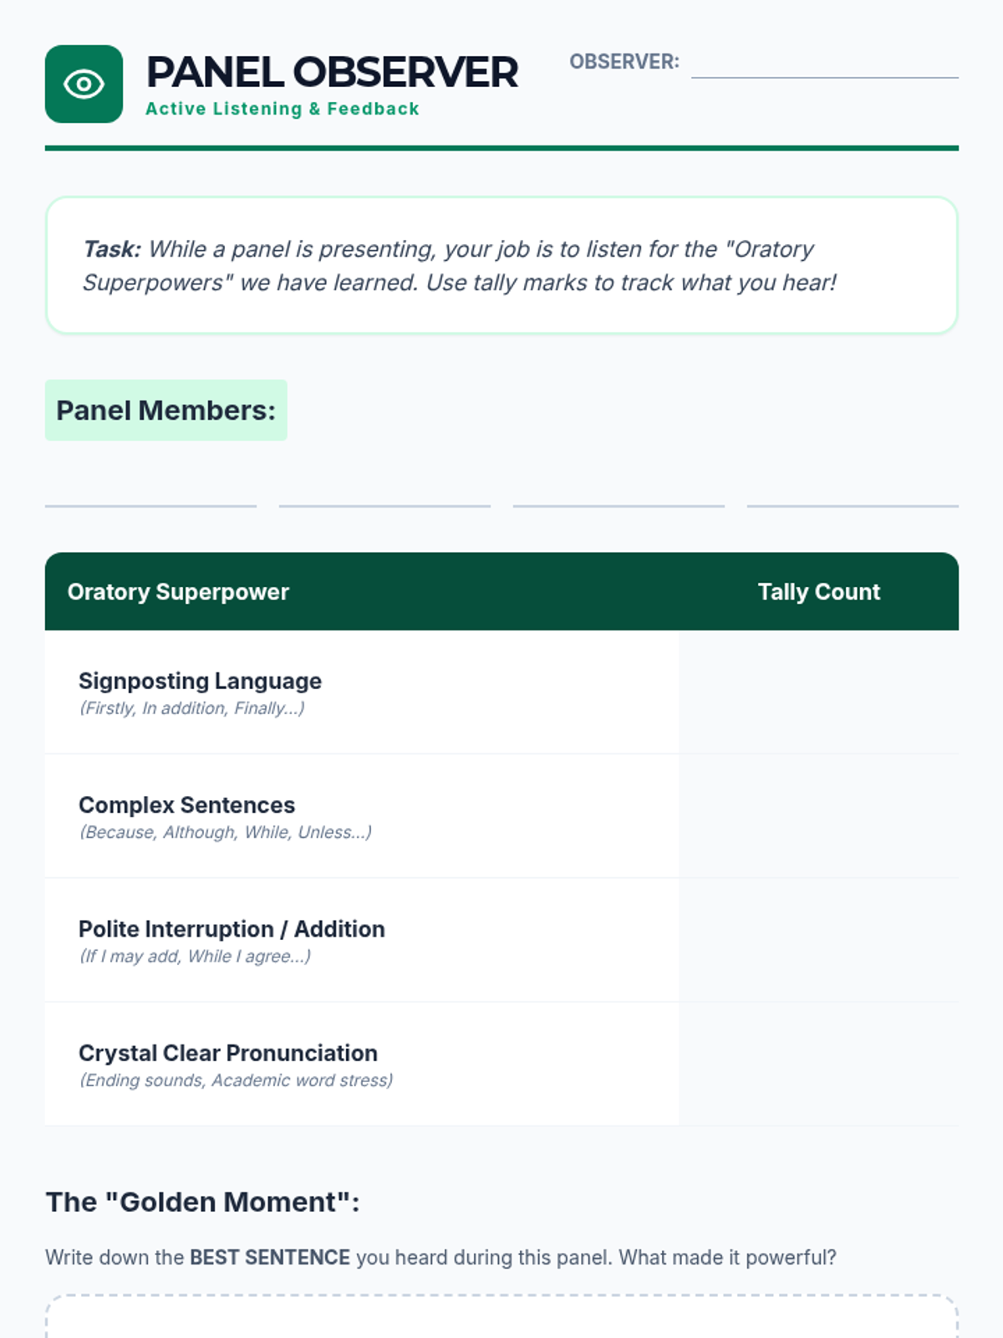The image size is (1003, 1338).
Task: Click the Tally Count column header
Action: [818, 592]
